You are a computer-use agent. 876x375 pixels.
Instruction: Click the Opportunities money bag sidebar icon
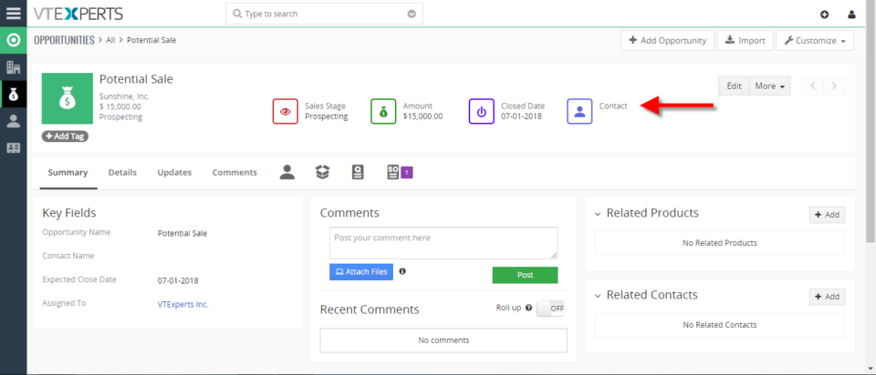pyautogui.click(x=14, y=95)
